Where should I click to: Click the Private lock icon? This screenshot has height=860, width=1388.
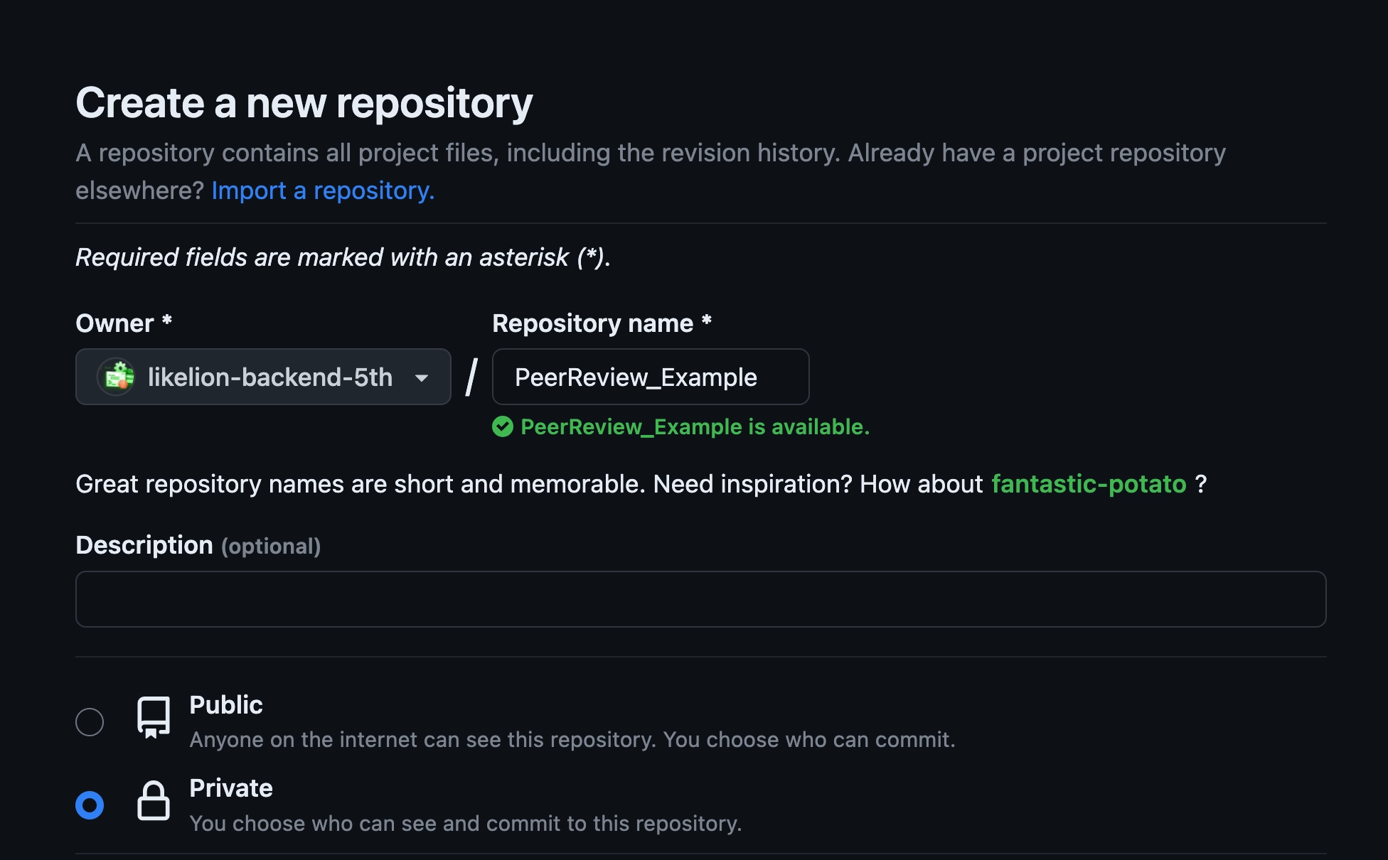[154, 801]
